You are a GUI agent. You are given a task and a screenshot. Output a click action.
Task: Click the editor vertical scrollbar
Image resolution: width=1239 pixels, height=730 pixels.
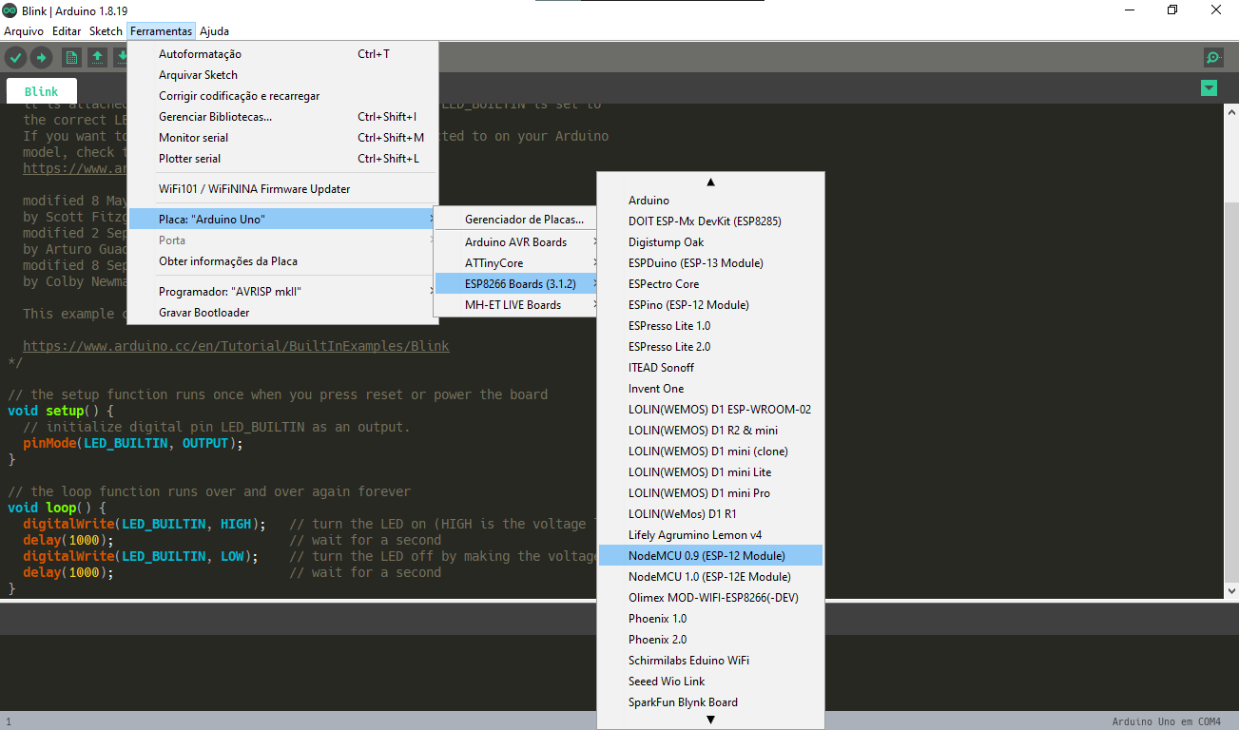click(1230, 351)
